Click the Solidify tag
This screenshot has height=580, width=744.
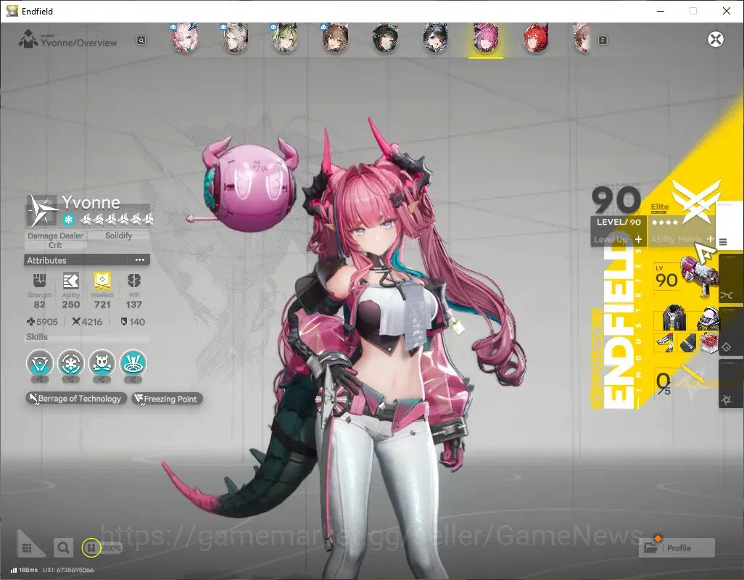(119, 236)
